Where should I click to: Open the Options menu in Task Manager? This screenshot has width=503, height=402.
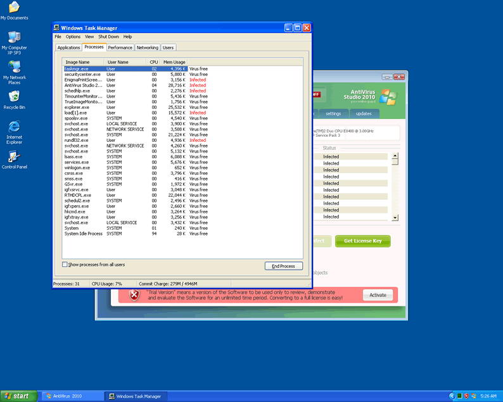coord(73,37)
